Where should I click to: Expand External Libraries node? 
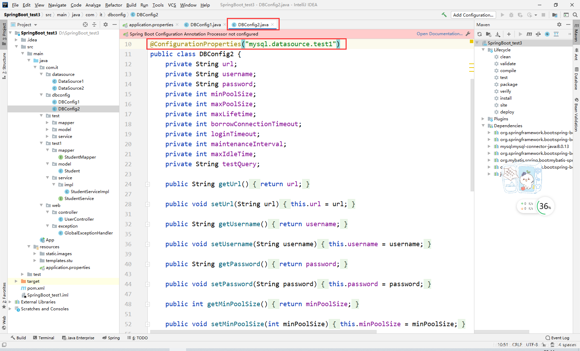point(10,302)
